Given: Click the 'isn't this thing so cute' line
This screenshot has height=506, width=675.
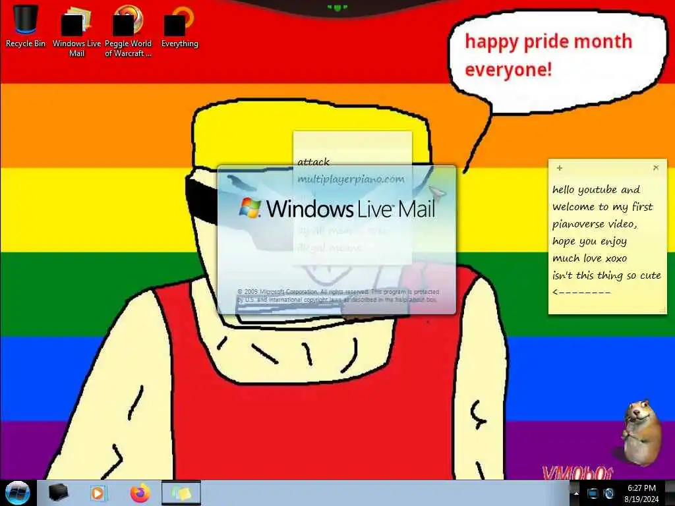Looking at the screenshot, I should coord(606,275).
